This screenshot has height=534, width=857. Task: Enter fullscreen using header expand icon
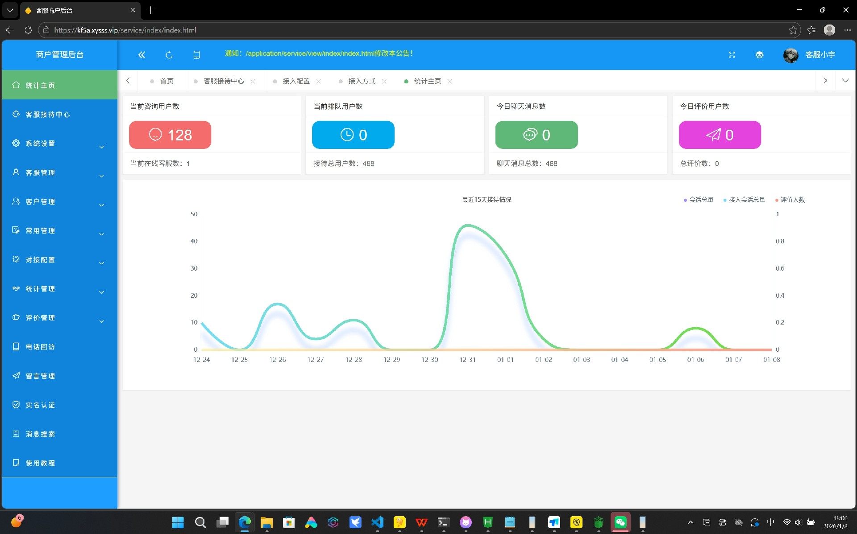(732, 55)
